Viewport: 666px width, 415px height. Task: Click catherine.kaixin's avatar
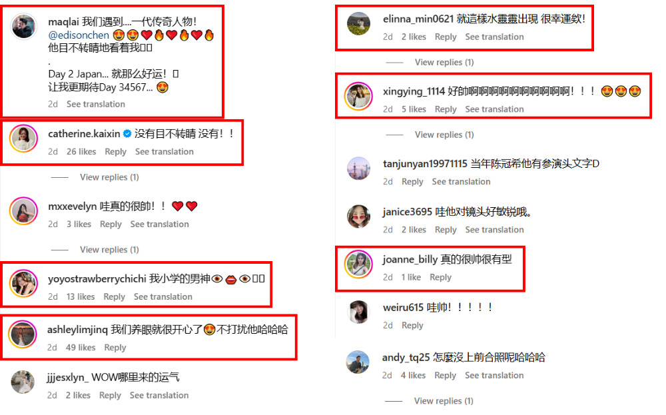click(x=23, y=139)
